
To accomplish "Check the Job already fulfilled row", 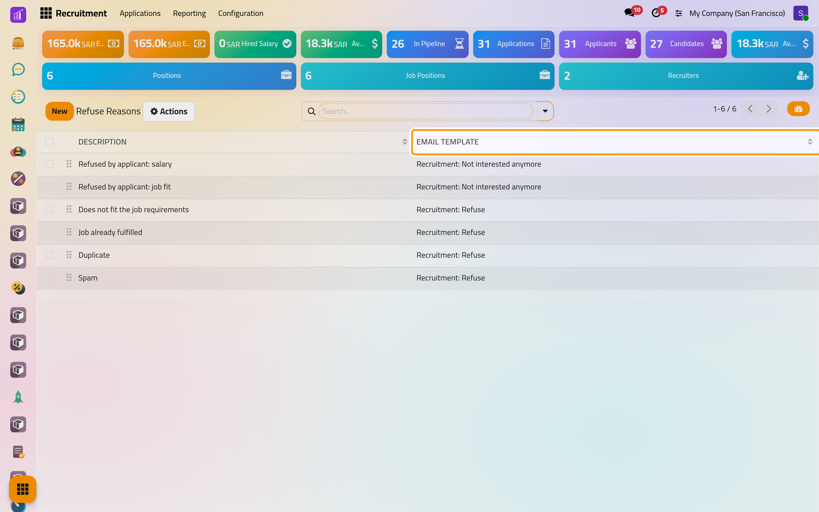I will pyautogui.click(x=49, y=233).
